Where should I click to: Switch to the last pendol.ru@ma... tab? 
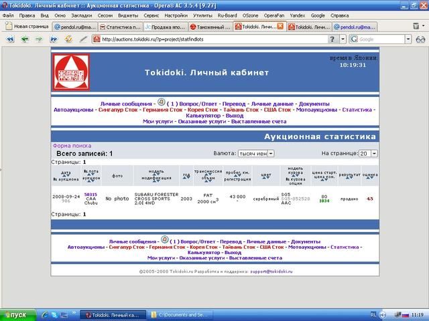pos(355,27)
